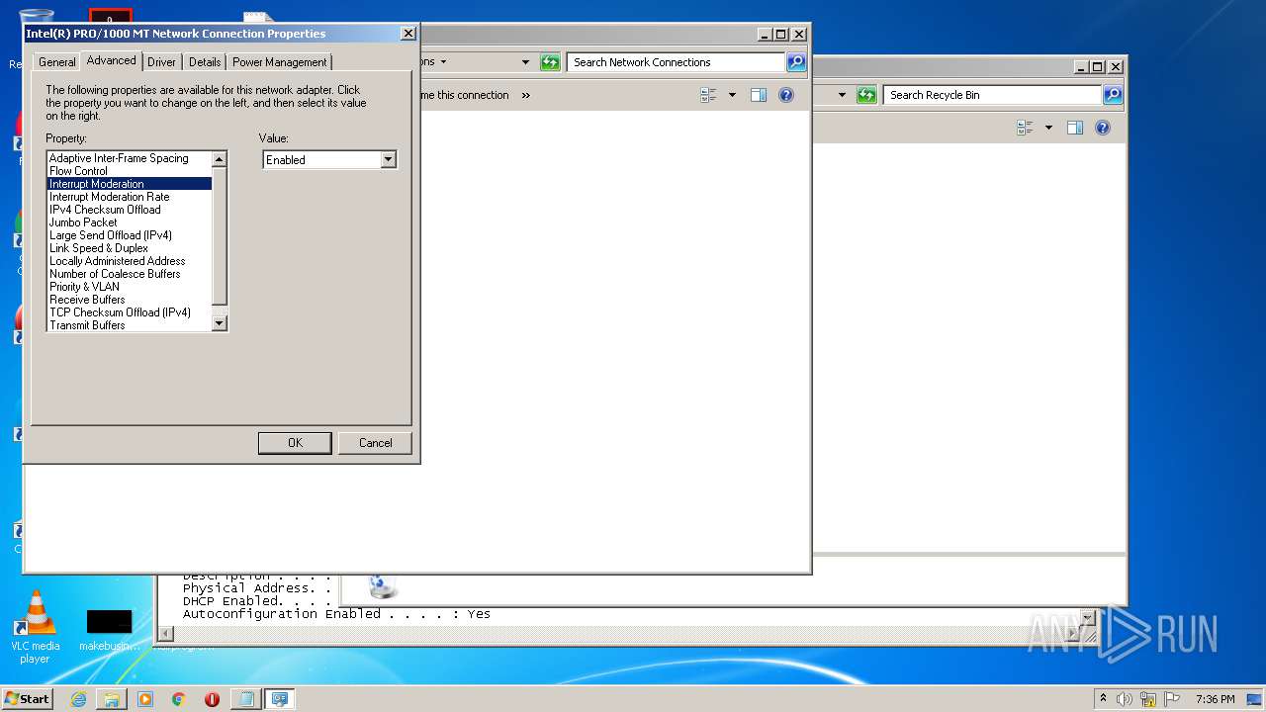The width and height of the screenshot is (1266, 712).
Task: Switch to network properties taskbar item
Action: pyautogui.click(x=280, y=699)
